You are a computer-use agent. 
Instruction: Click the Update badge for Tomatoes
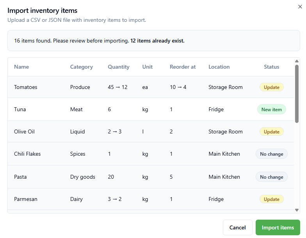point(271,87)
